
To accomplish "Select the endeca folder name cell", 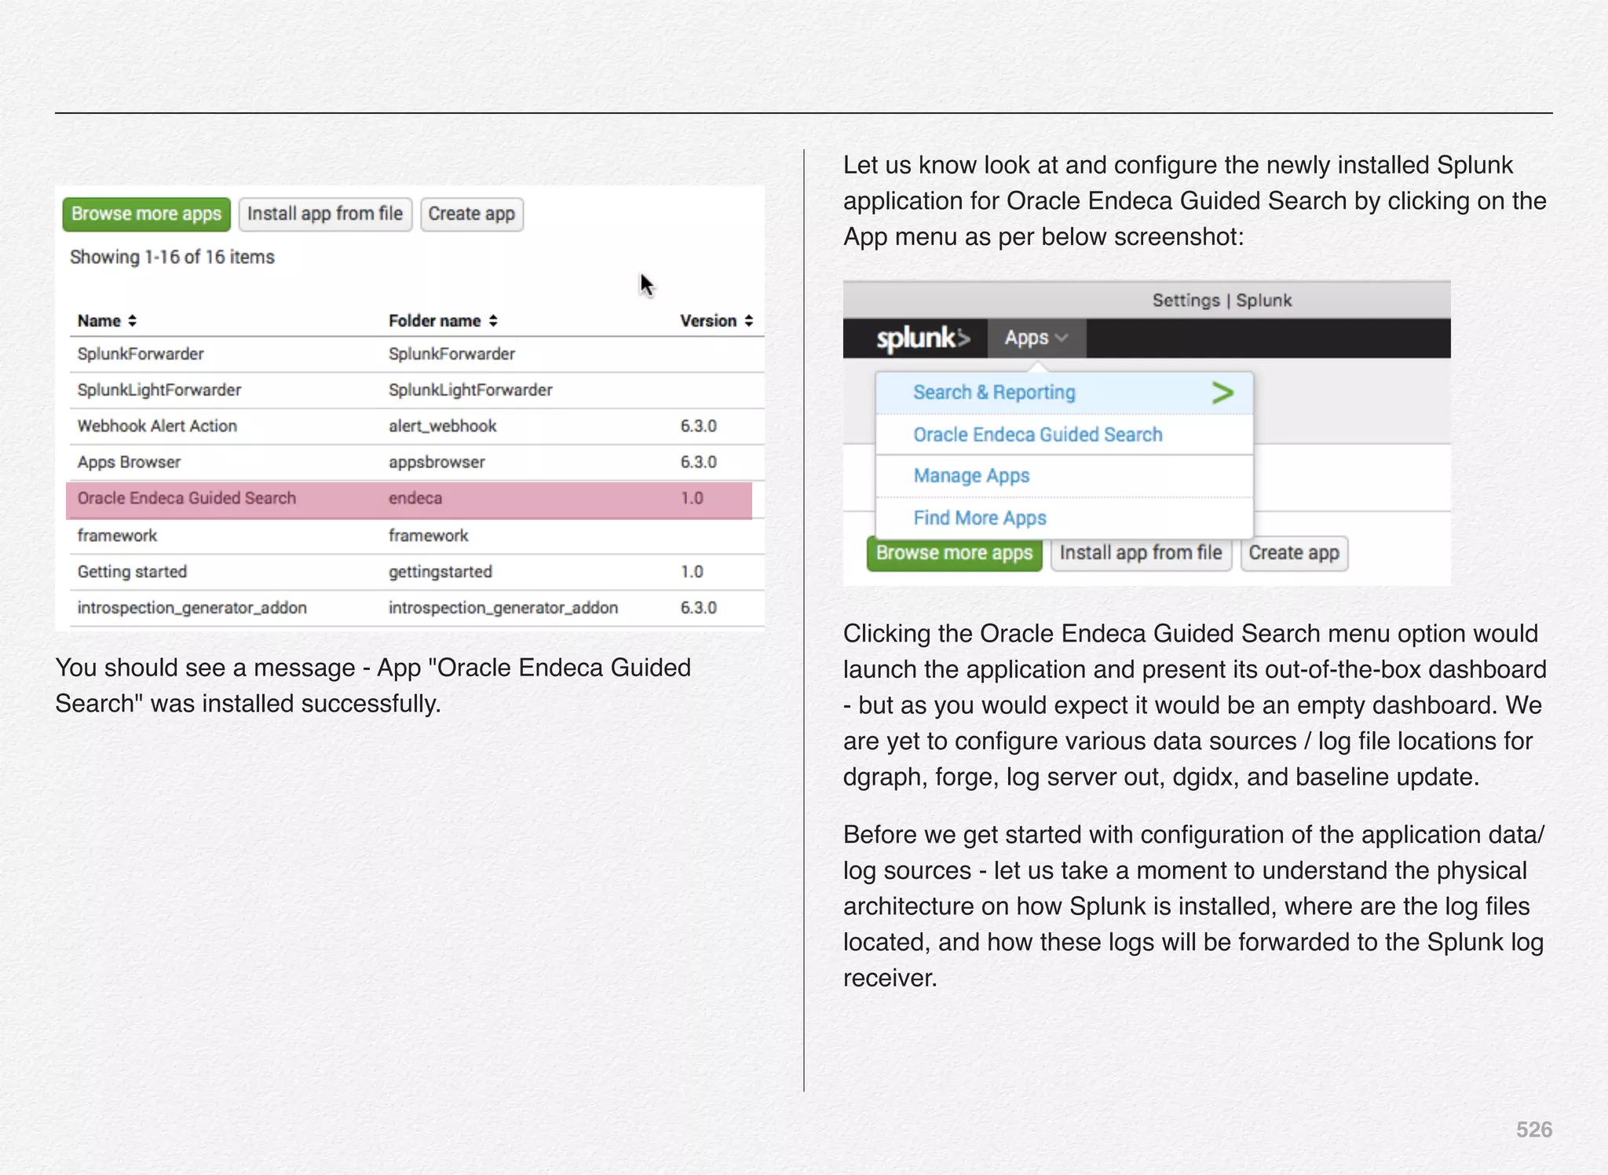I will [415, 499].
